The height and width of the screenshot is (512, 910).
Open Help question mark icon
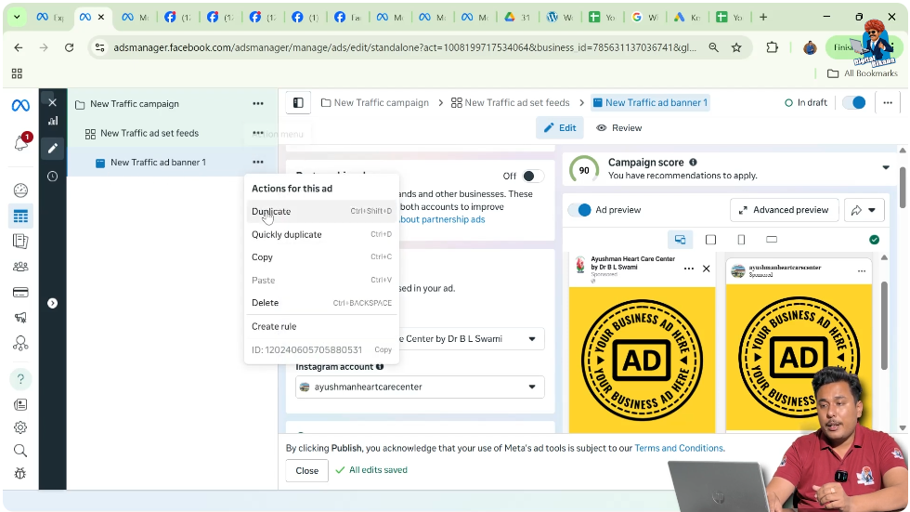[20, 379]
